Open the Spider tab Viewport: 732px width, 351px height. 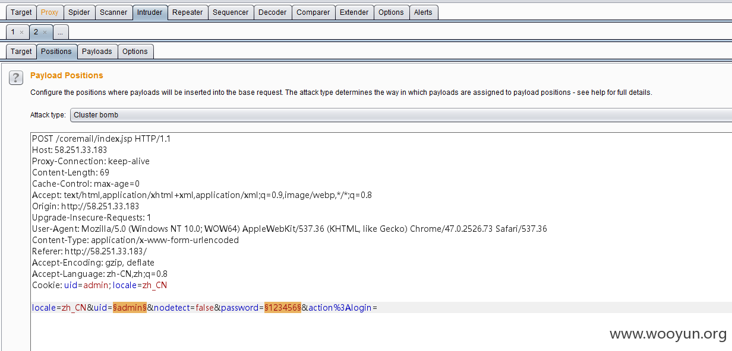(79, 12)
